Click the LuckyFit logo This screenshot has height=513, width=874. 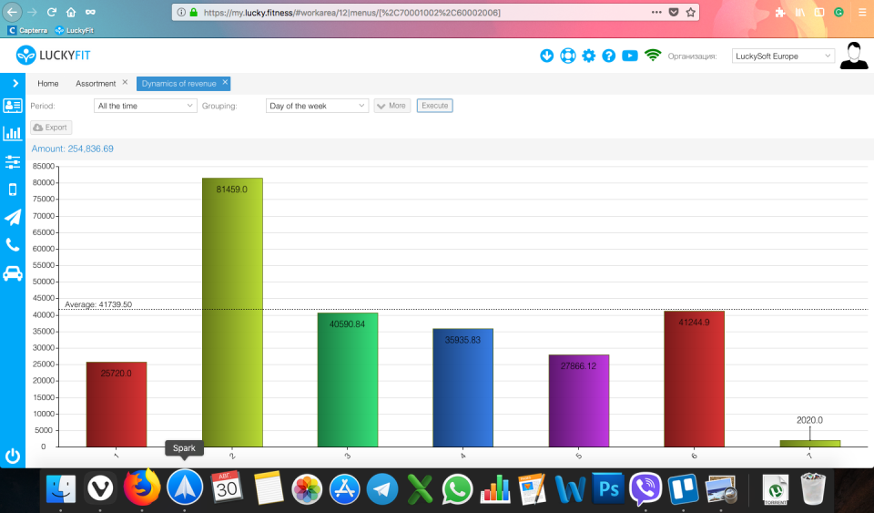tap(54, 56)
